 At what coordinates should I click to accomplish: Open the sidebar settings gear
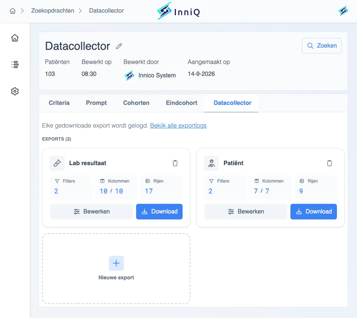[15, 91]
